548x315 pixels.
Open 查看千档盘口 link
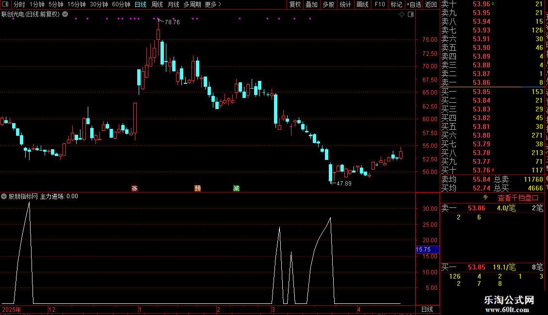pos(518,198)
